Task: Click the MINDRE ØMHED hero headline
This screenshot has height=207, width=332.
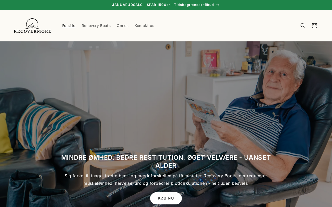Action: click(166, 161)
